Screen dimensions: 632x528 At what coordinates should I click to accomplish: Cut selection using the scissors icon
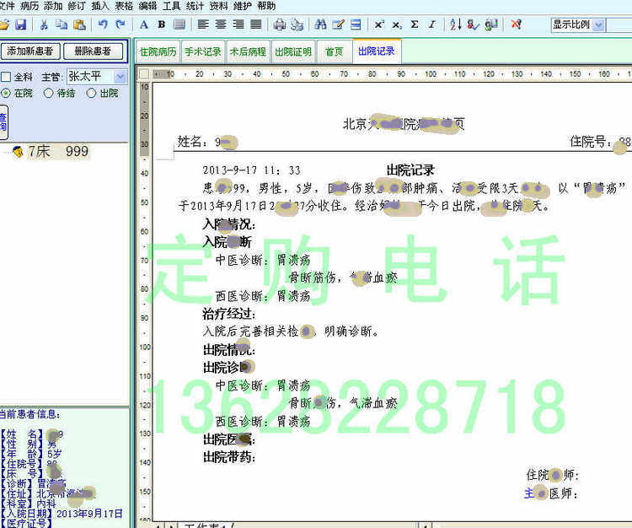[x=44, y=24]
